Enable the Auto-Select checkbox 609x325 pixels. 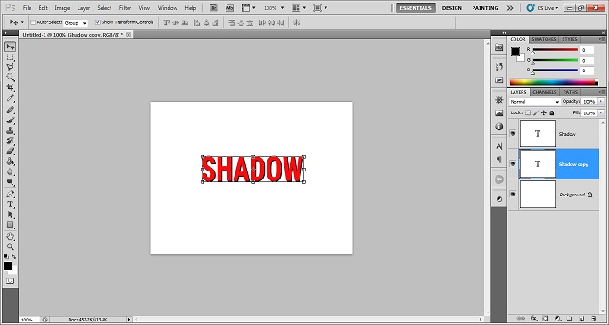[x=33, y=22]
